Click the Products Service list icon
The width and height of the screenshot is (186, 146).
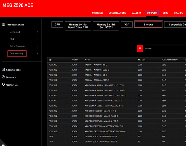tap(3, 25)
